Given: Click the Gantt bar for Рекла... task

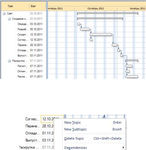Looking at the screenshot, I should [x=132, y=77].
